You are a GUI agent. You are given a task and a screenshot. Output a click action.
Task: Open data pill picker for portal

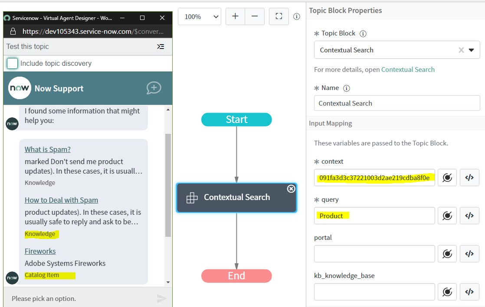click(x=447, y=254)
